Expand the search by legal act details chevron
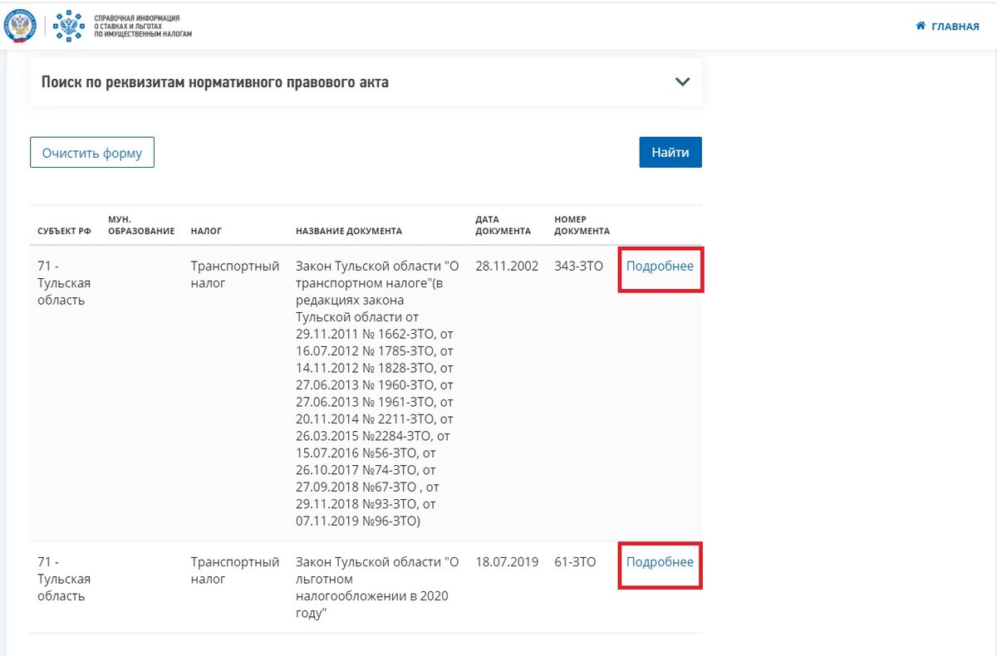Viewport: 997px width, 656px height. point(682,82)
